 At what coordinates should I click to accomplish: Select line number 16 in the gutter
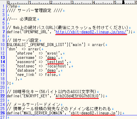pos(3,70)
